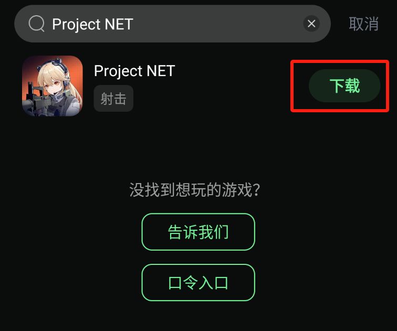Click the Project NET result title

point(134,71)
